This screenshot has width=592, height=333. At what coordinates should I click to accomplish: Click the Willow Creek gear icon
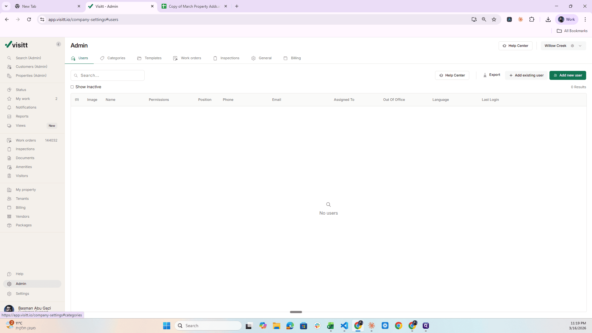[572, 46]
